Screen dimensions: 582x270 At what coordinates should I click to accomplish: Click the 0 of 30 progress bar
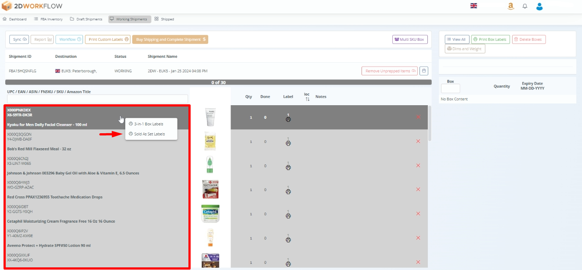click(x=217, y=82)
